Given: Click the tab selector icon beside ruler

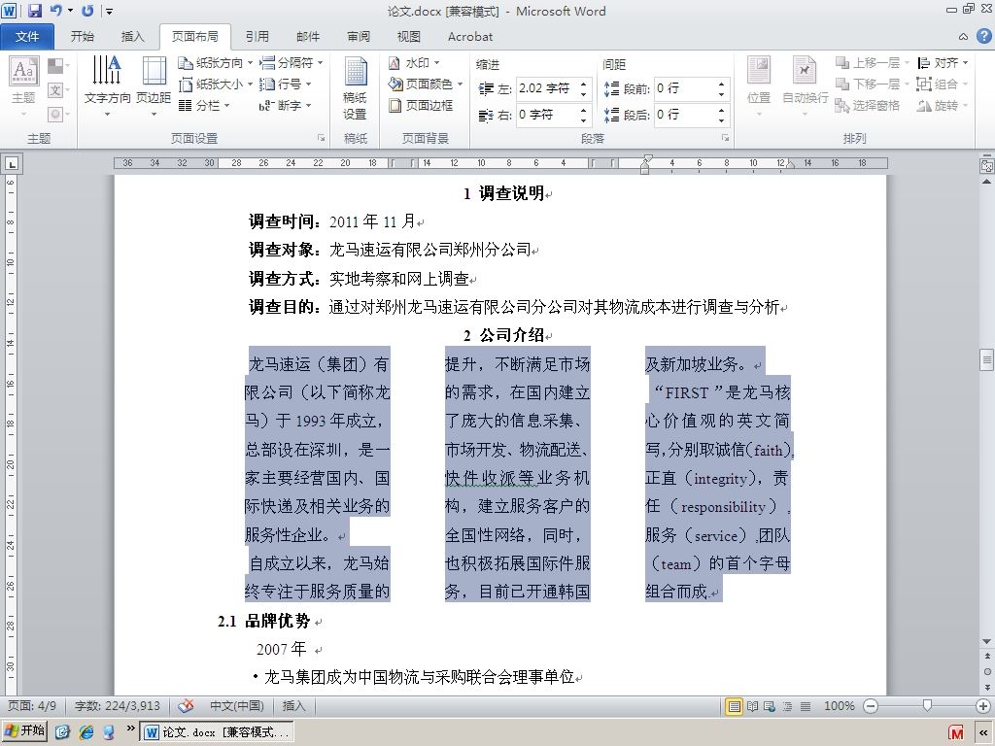Looking at the screenshot, I should (x=12, y=164).
